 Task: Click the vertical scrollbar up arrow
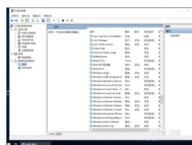click(x=162, y=31)
